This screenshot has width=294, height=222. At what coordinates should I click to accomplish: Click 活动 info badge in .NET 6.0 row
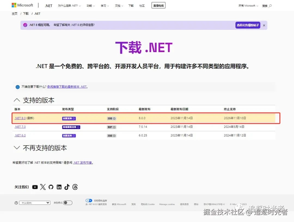tap(112, 136)
